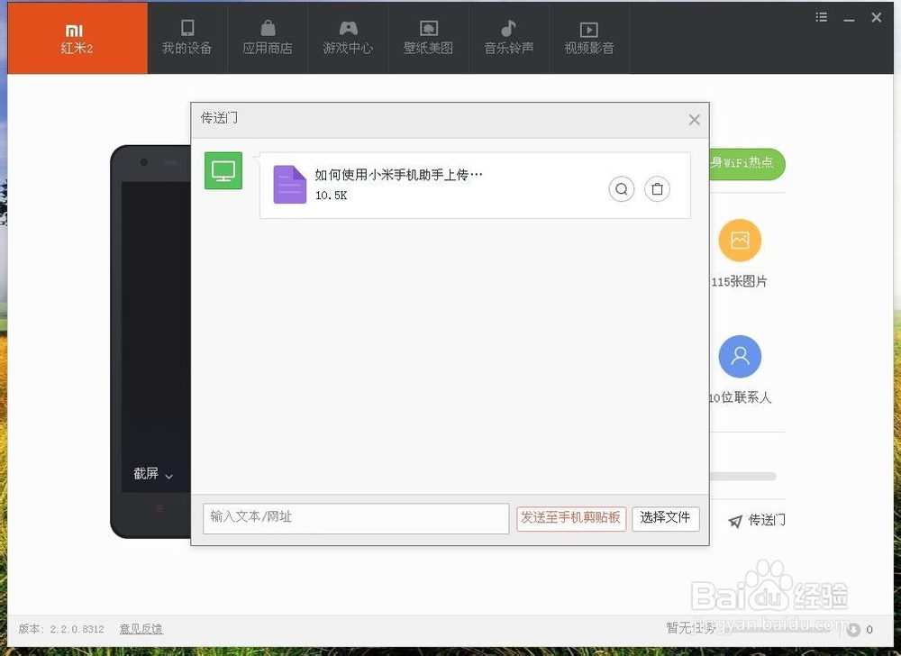Switch to 我的设备 tab
Viewport: 901px width, 656px height.
coord(187,38)
